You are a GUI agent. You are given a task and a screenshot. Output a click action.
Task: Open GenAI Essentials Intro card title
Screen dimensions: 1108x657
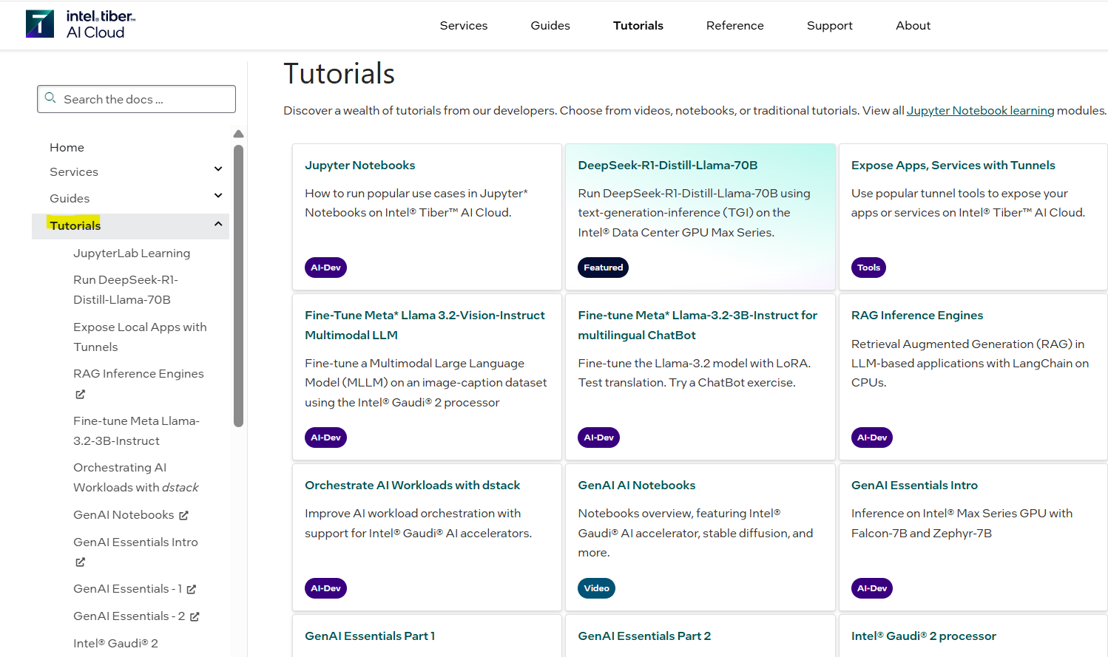[x=915, y=485]
